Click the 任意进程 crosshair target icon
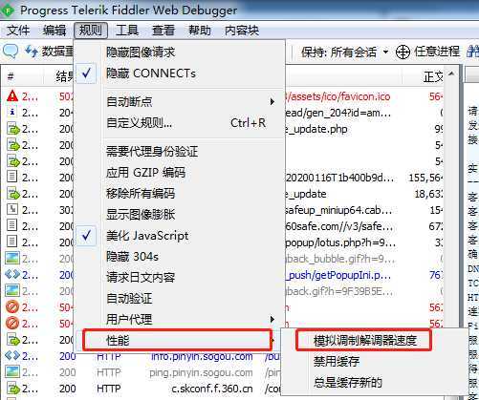The height and width of the screenshot is (400, 479). pyautogui.click(x=403, y=52)
